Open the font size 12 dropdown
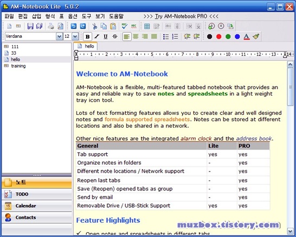Screen dimensions: 296x237 tap(75, 36)
